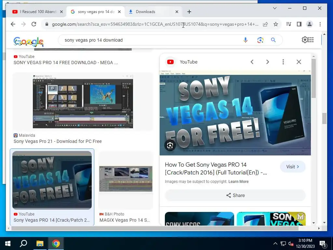Go to Google home via the logo
The width and height of the screenshot is (333, 250).
pos(29,41)
